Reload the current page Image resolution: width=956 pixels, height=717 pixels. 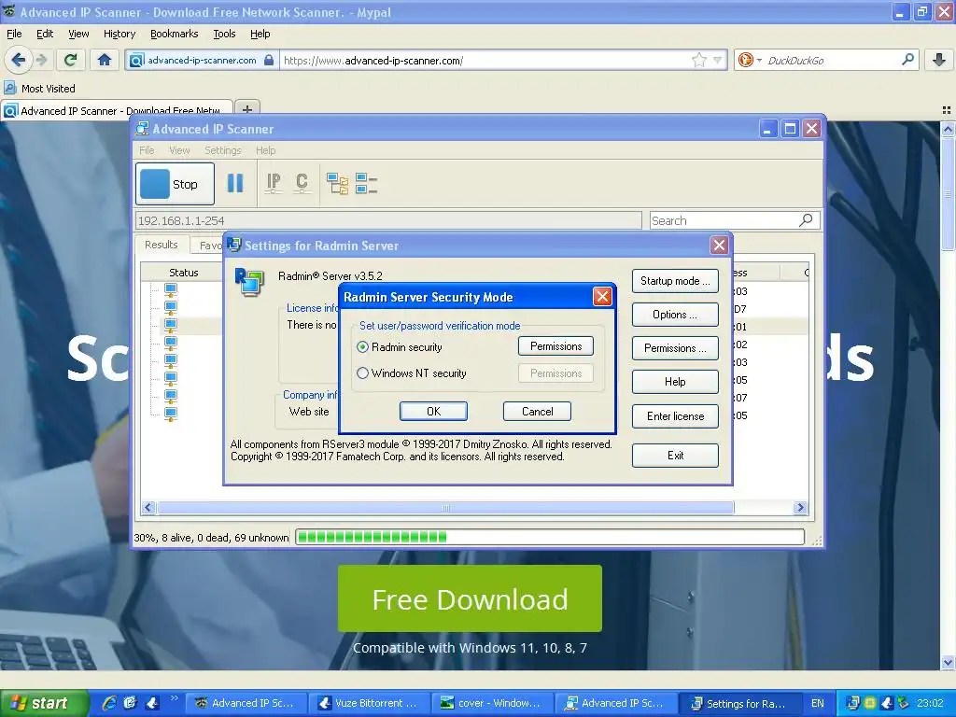pyautogui.click(x=71, y=60)
